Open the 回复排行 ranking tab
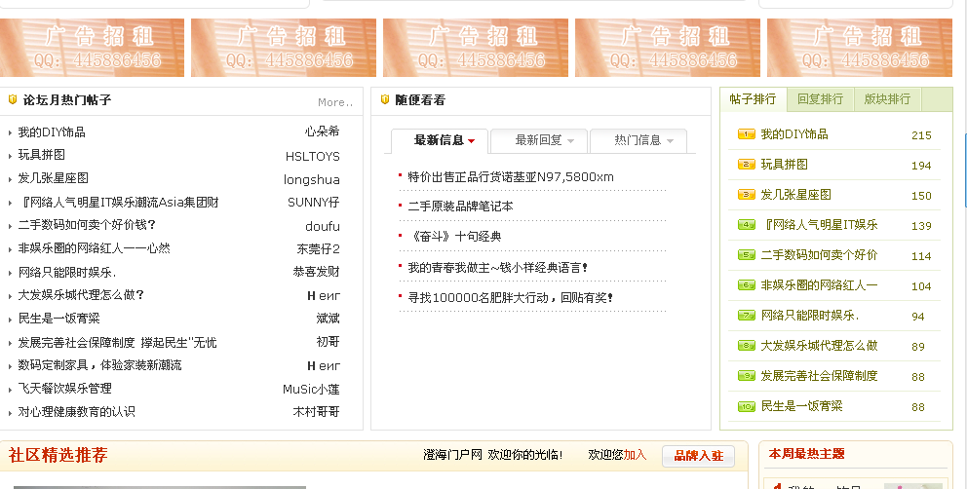The height and width of the screenshot is (489, 967). (x=820, y=99)
